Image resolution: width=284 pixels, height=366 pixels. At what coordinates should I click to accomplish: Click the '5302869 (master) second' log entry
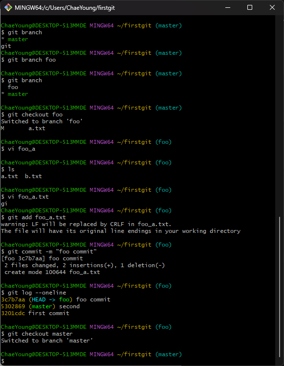[x=41, y=306]
